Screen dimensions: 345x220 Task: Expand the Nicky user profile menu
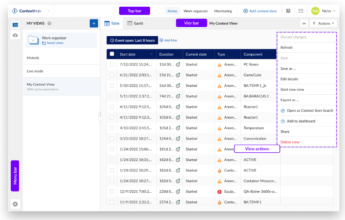[x=324, y=11]
